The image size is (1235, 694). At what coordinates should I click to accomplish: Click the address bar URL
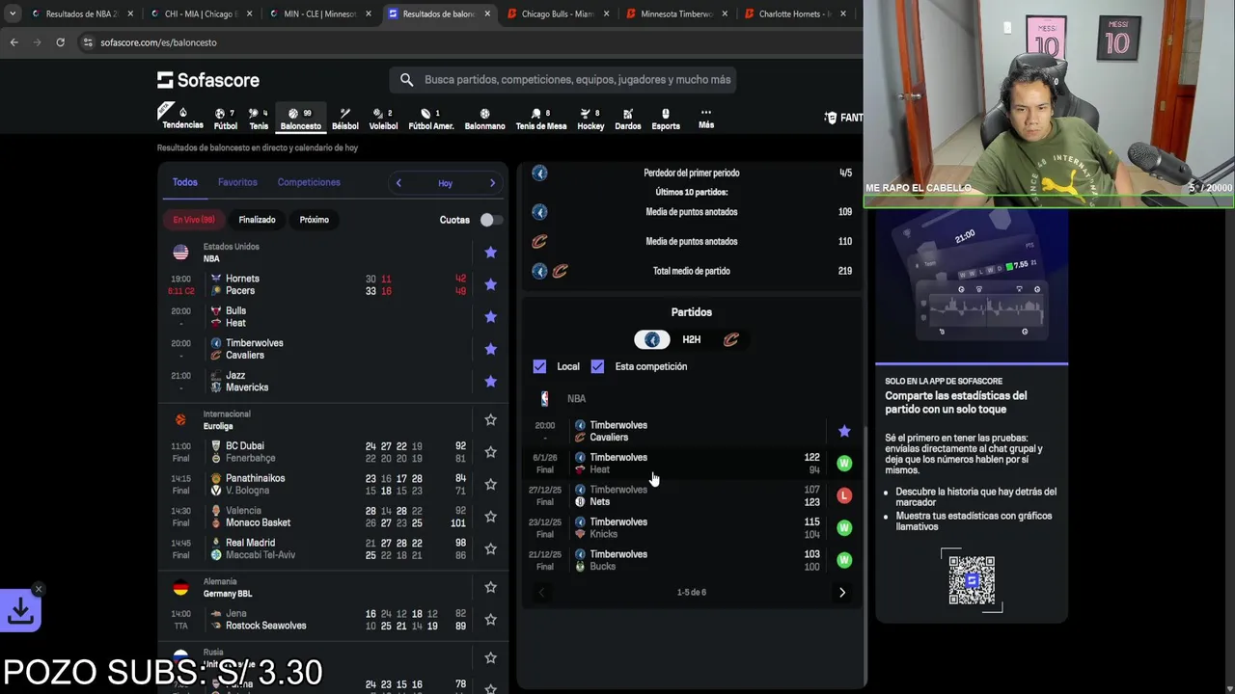[158, 42]
